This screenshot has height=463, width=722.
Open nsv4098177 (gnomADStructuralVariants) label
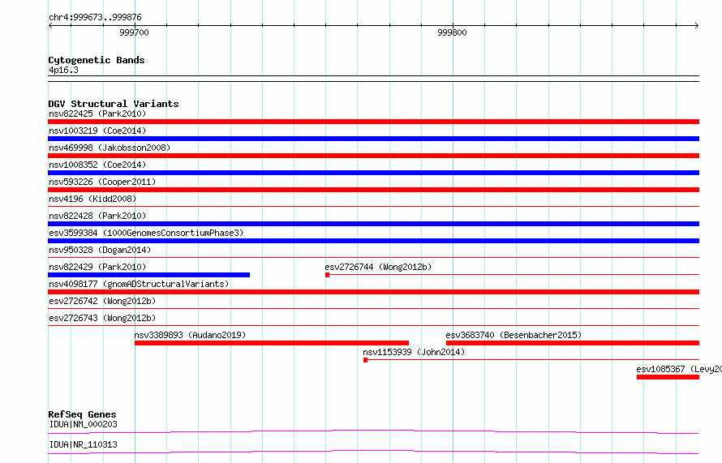click(x=139, y=284)
